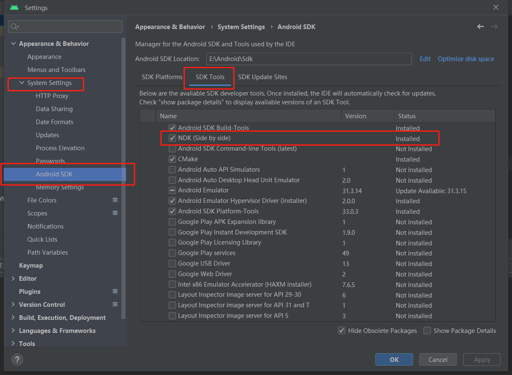Check Google Play services checkbox
512x375 pixels.
click(x=172, y=253)
